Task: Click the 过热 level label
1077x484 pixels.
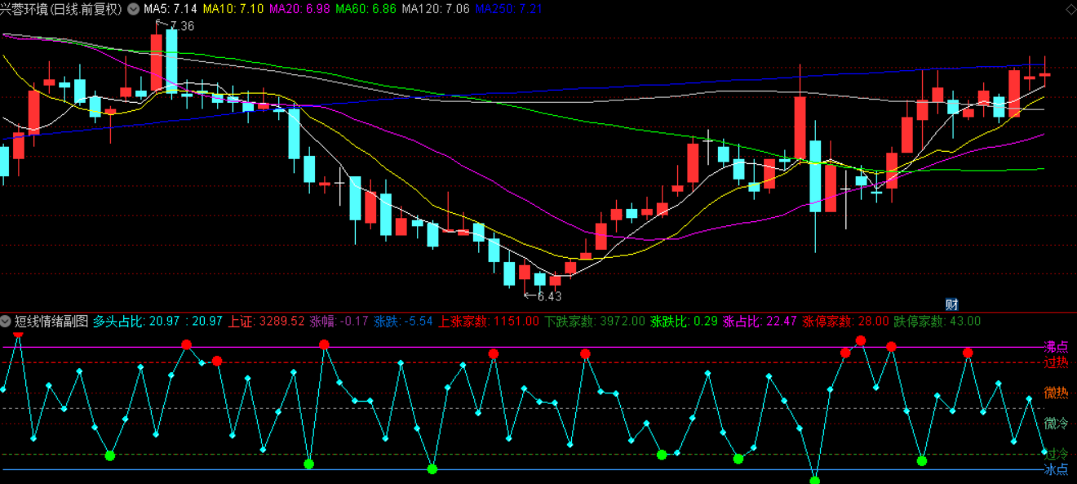Action: coord(1056,362)
